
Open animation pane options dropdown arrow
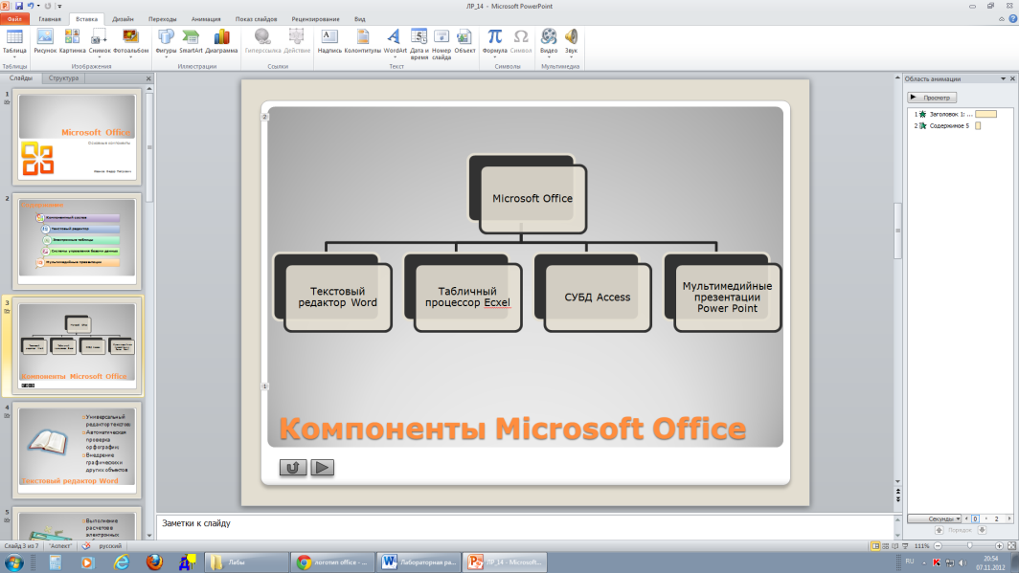pos(1003,78)
